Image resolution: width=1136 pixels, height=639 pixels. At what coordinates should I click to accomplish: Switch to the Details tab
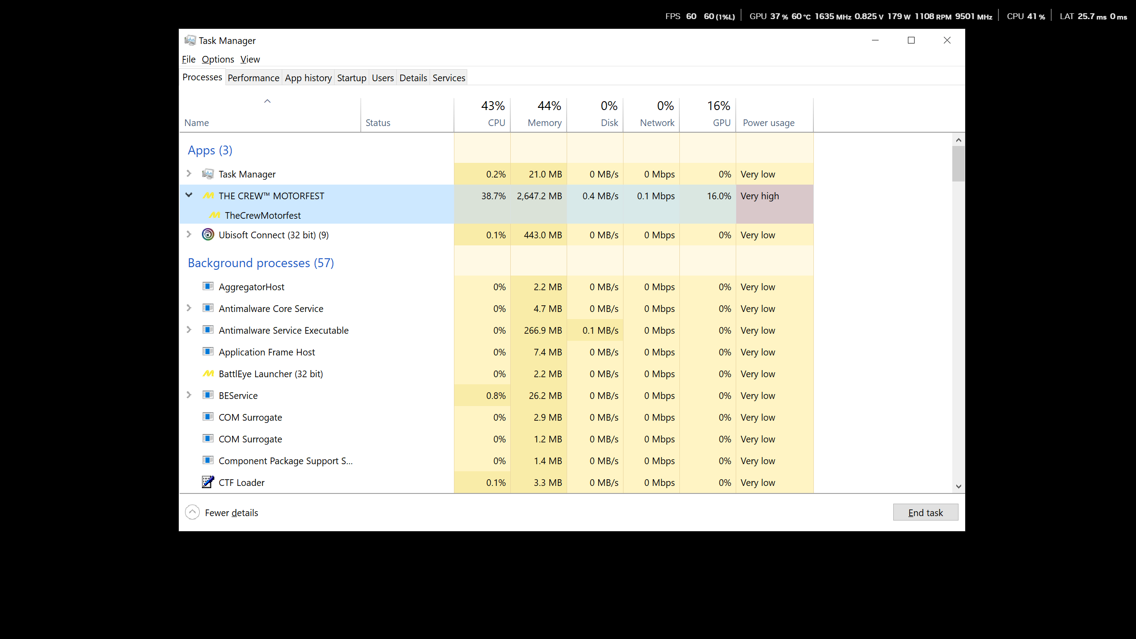(413, 78)
